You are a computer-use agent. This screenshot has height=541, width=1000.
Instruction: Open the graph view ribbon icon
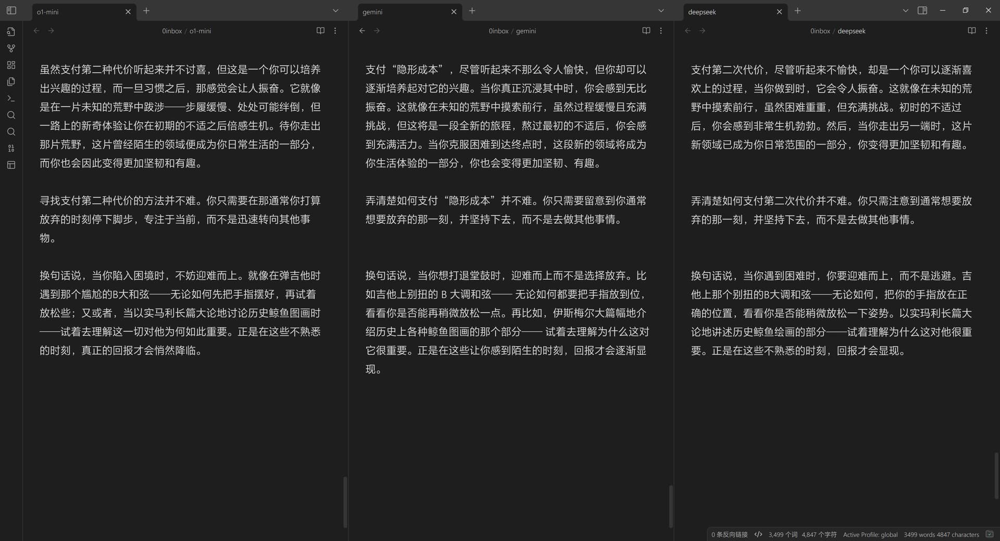click(x=11, y=48)
